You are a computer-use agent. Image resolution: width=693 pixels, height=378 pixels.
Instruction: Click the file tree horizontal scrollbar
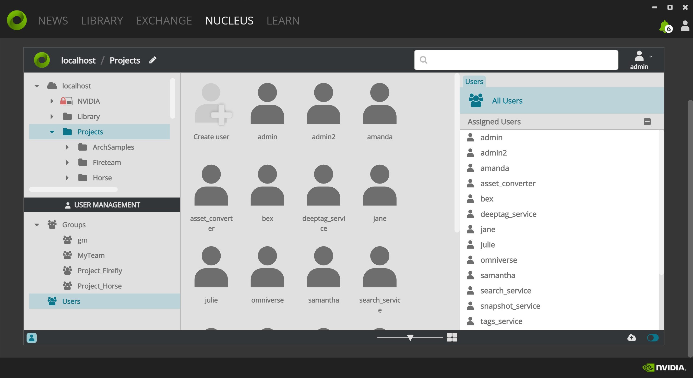(x=73, y=189)
